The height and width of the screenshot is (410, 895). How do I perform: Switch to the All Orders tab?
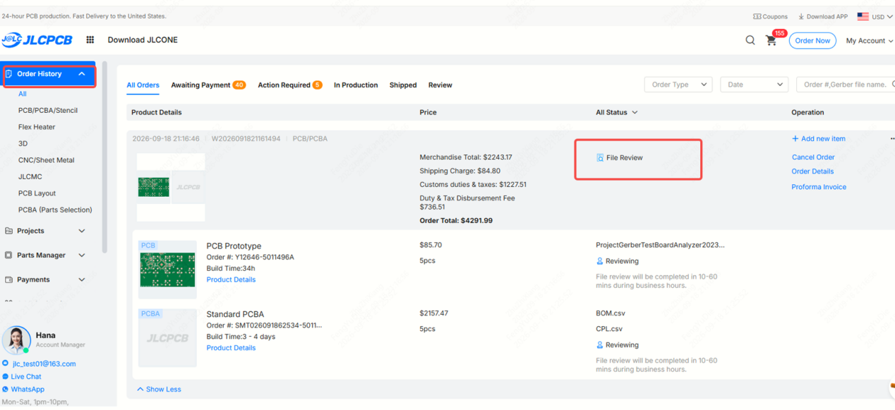coord(143,85)
